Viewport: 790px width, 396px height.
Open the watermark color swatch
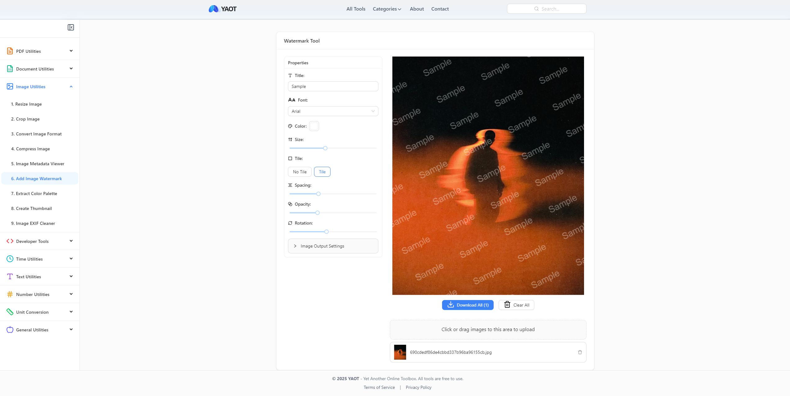click(x=314, y=126)
